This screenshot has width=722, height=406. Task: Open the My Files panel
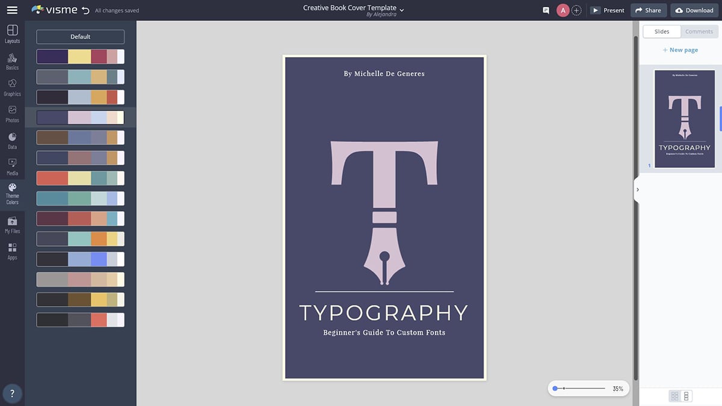pyautogui.click(x=12, y=224)
